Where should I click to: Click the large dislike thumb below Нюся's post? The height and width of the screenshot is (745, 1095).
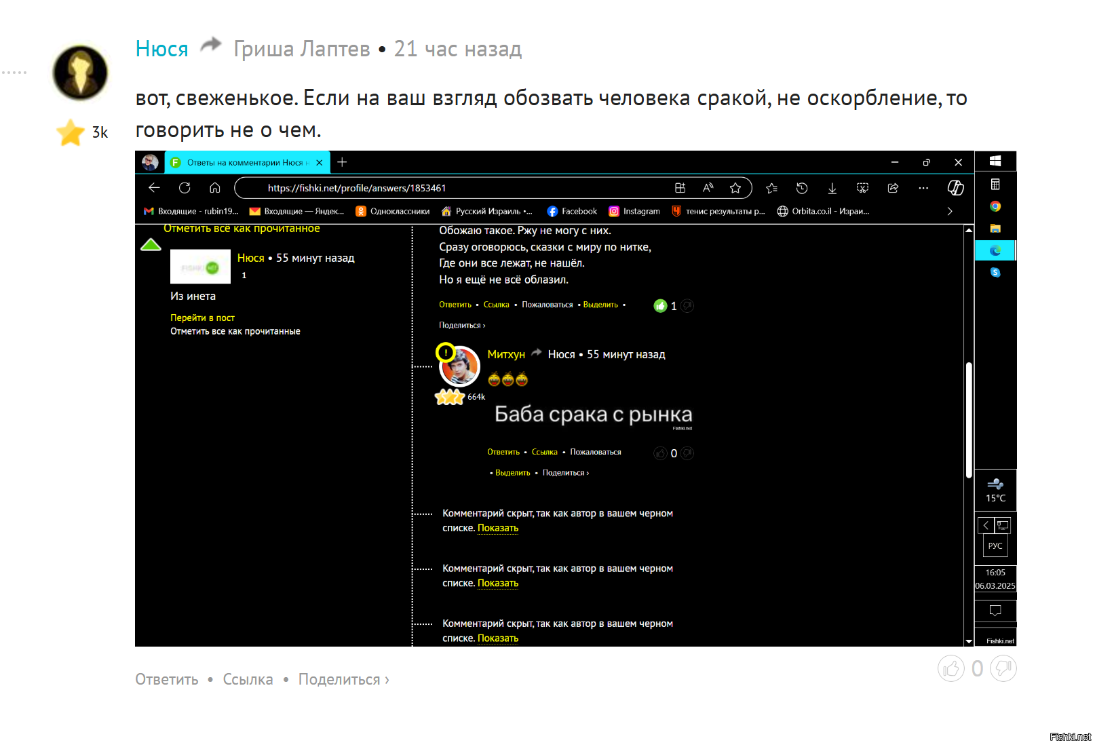(x=1003, y=669)
